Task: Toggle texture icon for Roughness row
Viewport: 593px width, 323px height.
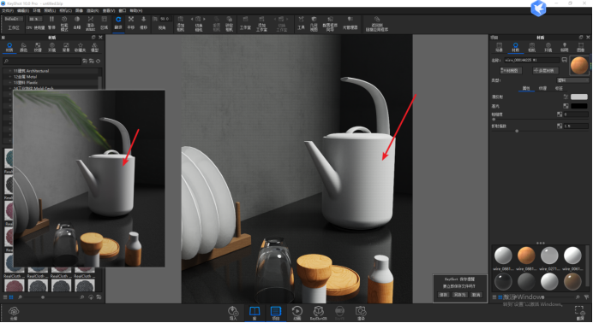Action: 560,115
